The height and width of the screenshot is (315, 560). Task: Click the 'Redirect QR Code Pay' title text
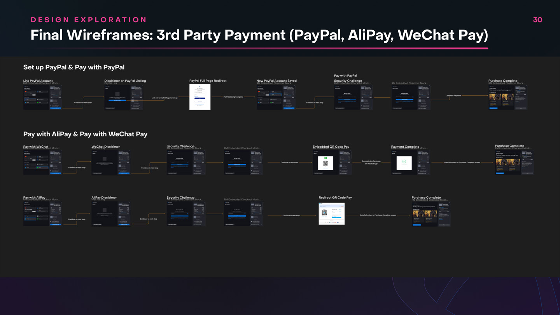[x=335, y=198]
